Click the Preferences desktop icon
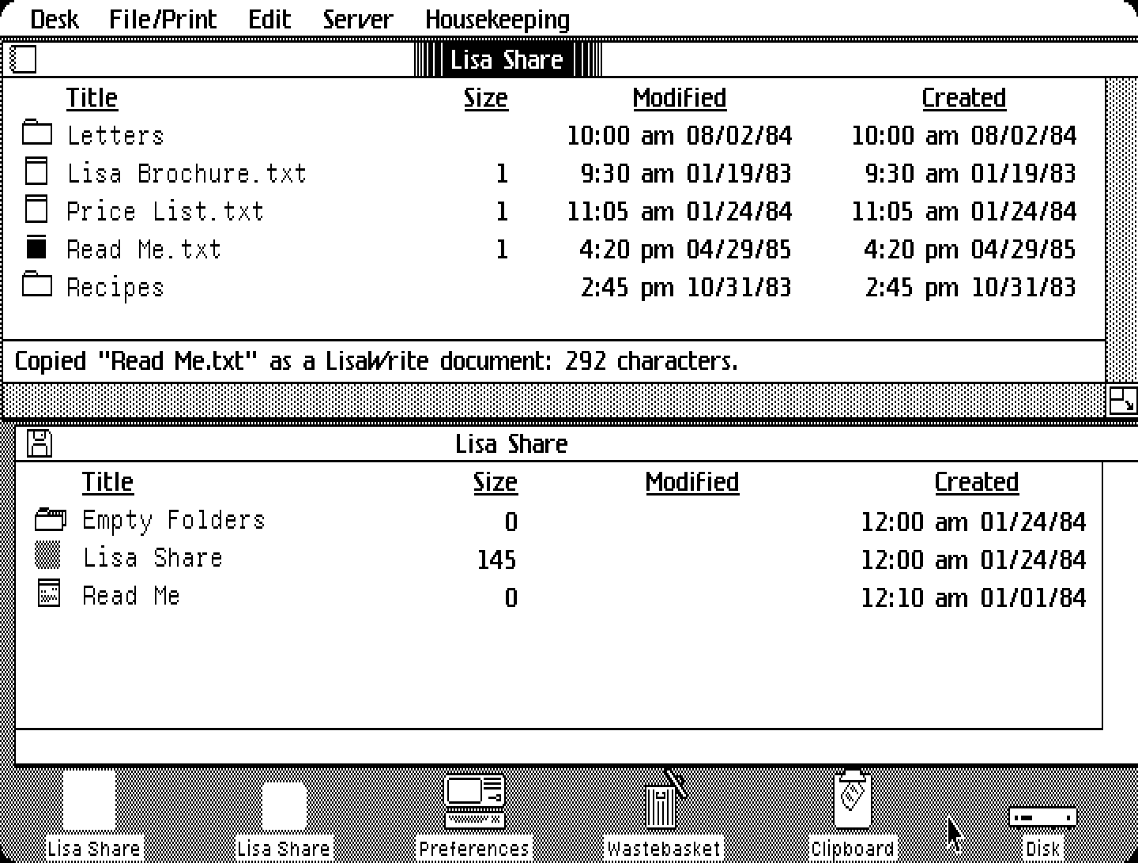1138x863 pixels. pos(474,801)
